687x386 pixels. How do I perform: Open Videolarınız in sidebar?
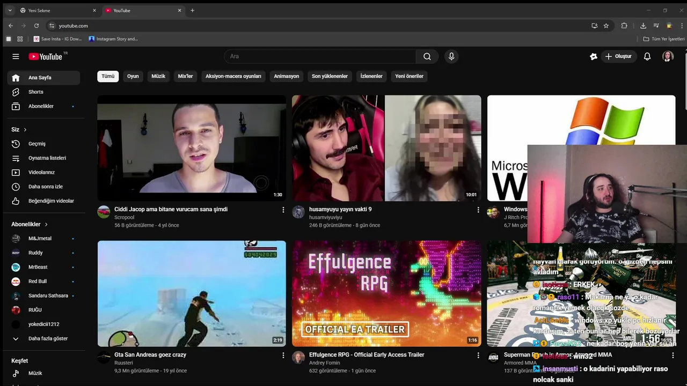click(x=43, y=172)
